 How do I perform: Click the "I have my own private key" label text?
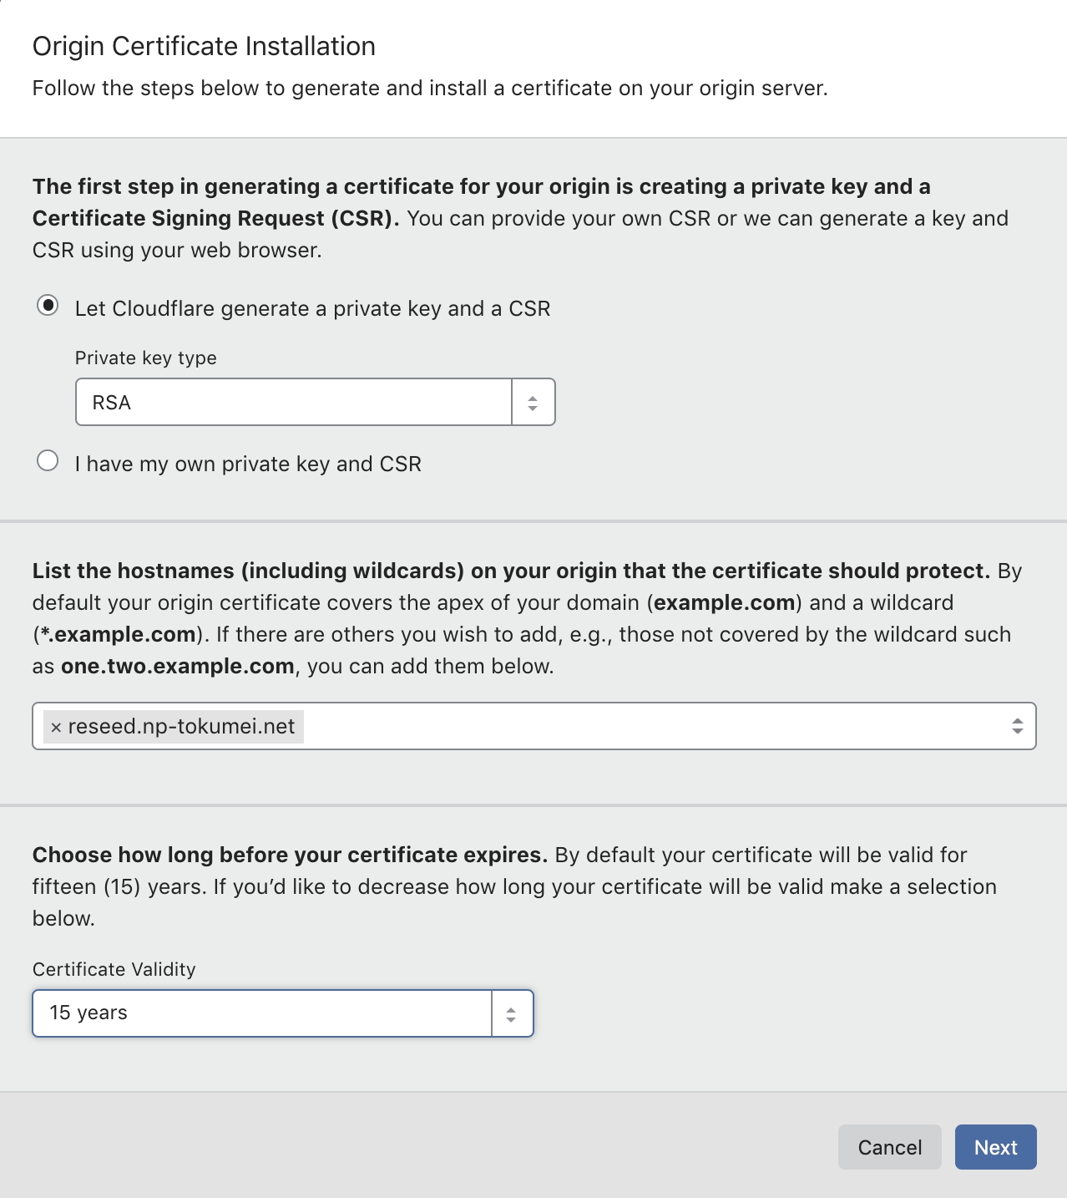tap(248, 464)
